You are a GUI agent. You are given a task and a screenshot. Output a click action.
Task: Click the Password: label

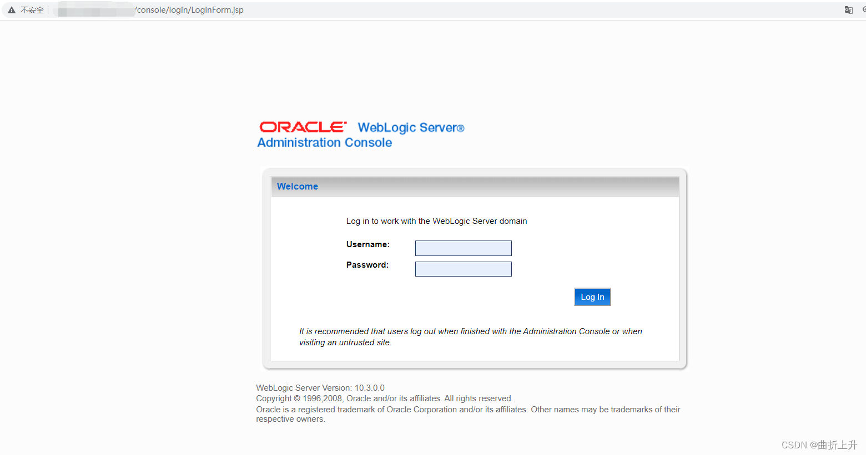(x=367, y=265)
